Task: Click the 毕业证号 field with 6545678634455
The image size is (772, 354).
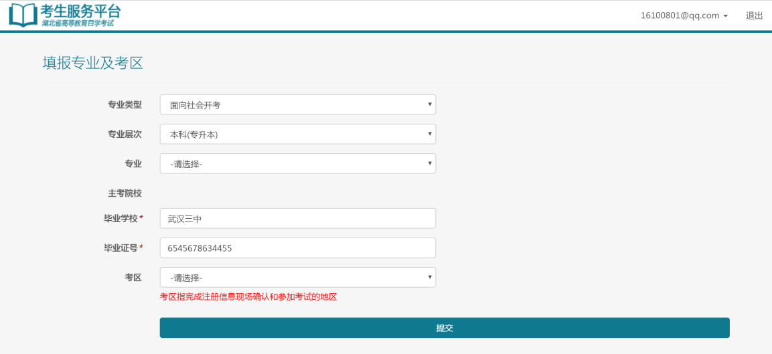Action: pyautogui.click(x=297, y=248)
